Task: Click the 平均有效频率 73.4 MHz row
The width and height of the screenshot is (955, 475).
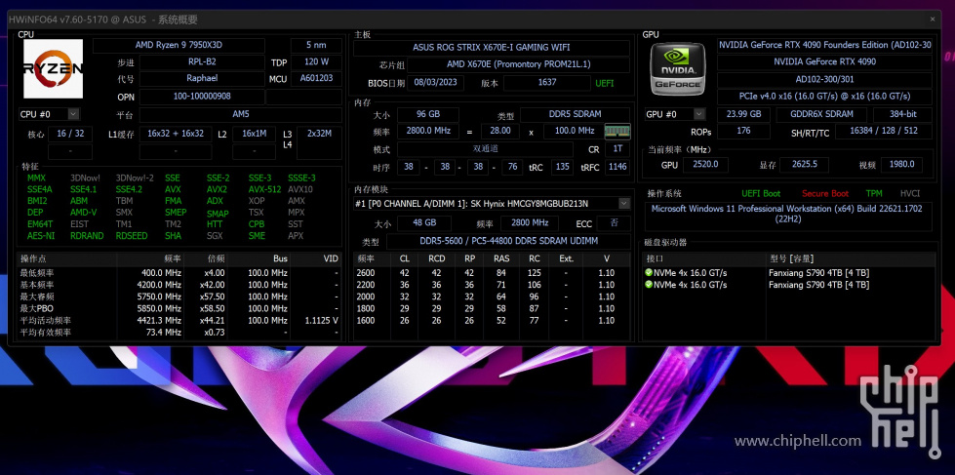Action: pyautogui.click(x=179, y=333)
